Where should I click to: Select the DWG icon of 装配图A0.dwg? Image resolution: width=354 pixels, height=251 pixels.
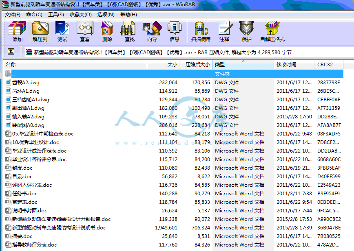[x=8, y=125]
